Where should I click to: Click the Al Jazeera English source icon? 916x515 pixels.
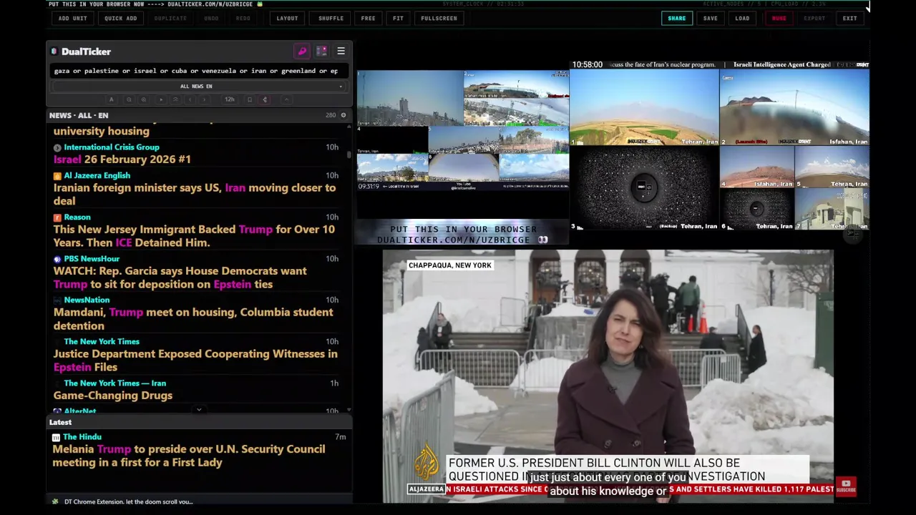[57, 175]
